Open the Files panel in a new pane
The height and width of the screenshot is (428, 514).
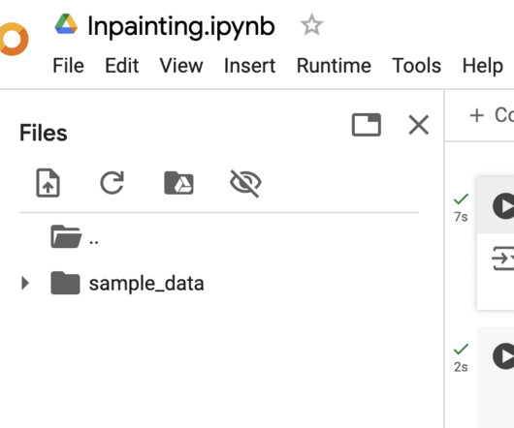click(x=367, y=125)
